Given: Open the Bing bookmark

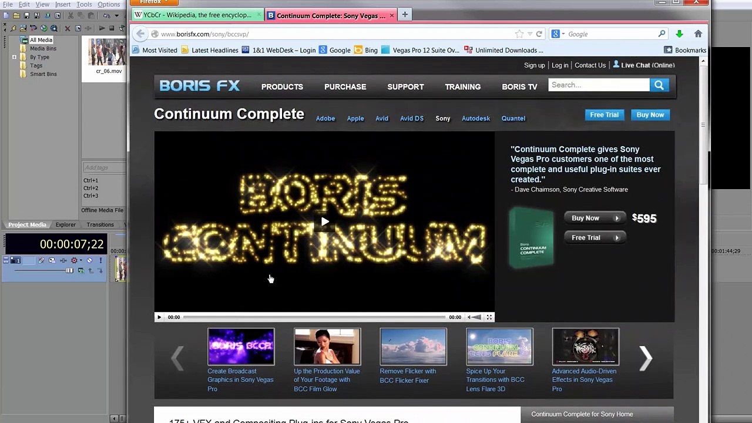Looking at the screenshot, I should pyautogui.click(x=365, y=50).
